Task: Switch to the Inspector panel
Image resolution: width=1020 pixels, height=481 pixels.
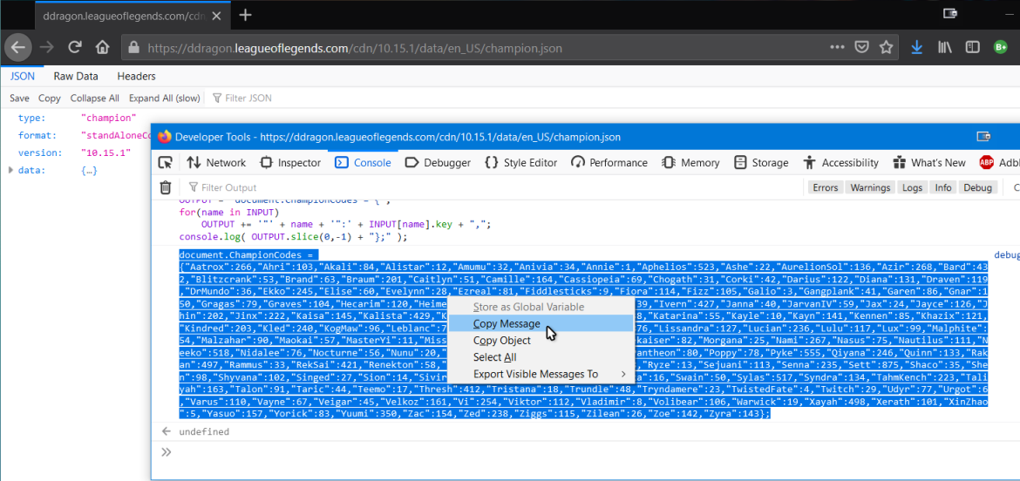Action: (289, 162)
